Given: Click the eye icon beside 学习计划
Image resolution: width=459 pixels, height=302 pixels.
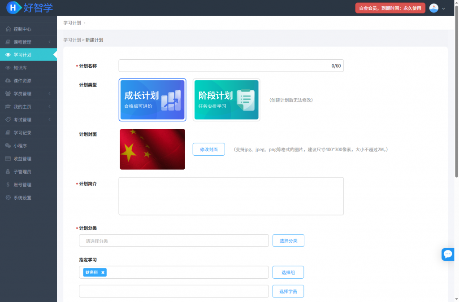Looking at the screenshot, I should pyautogui.click(x=8, y=55).
